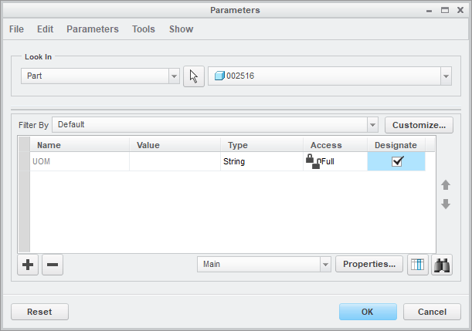
Task: Move the parameter up with arrow icon
Action: (x=446, y=185)
